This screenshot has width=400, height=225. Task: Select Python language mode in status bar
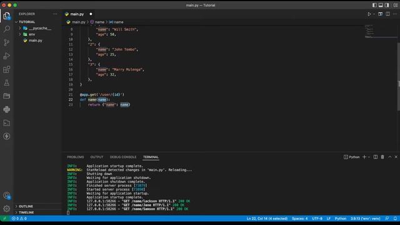point(340,218)
